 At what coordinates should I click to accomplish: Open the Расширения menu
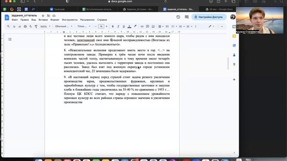pos(87,20)
